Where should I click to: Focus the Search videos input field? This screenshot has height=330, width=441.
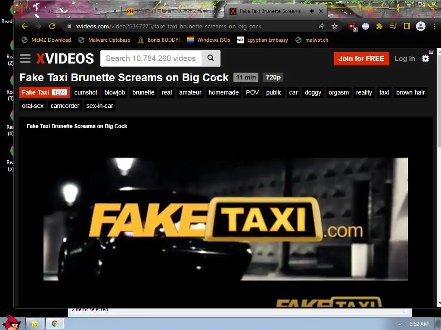click(151, 58)
